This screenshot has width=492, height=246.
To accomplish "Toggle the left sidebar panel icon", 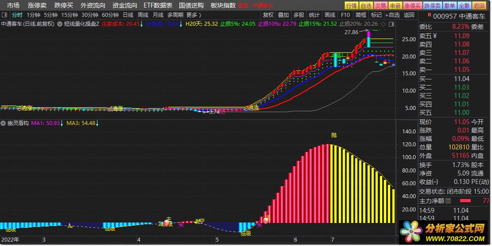I will (5, 15).
